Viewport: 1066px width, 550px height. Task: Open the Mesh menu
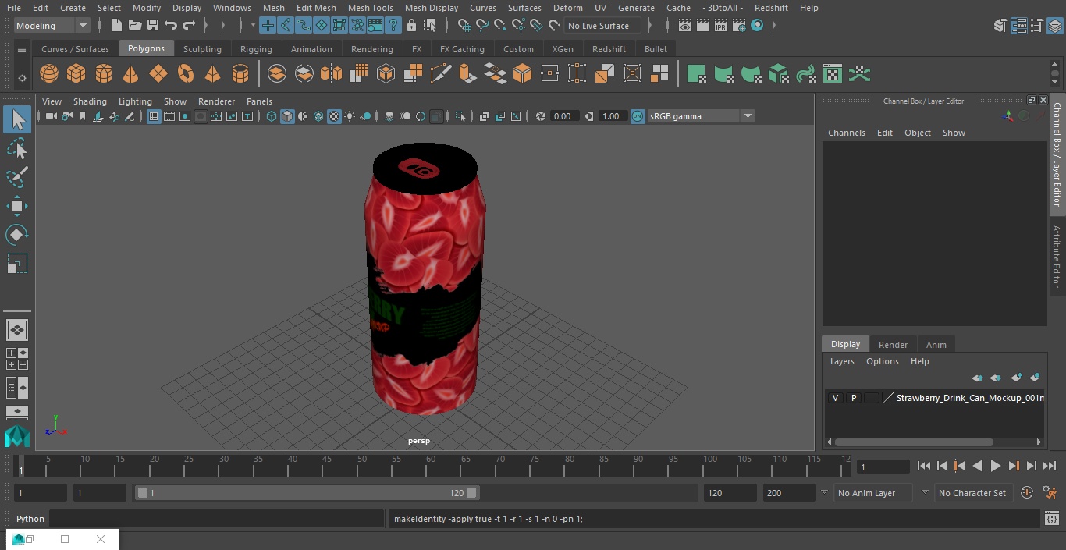[273, 8]
